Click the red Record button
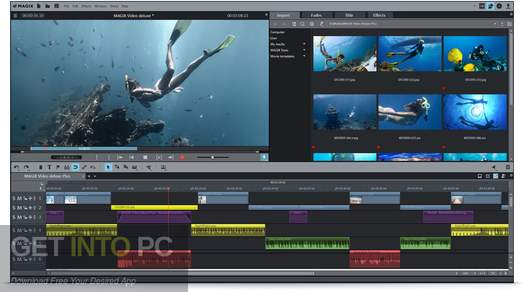Screen dimensions: 524x292 click(x=182, y=158)
